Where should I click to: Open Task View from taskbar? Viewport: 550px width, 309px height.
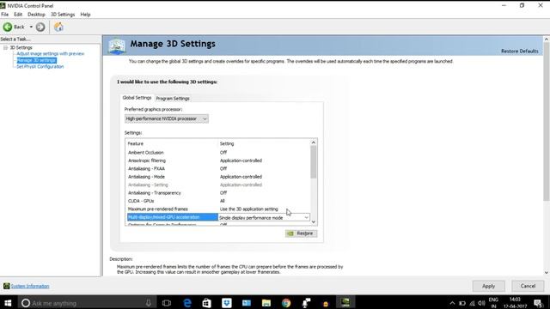pos(167,303)
